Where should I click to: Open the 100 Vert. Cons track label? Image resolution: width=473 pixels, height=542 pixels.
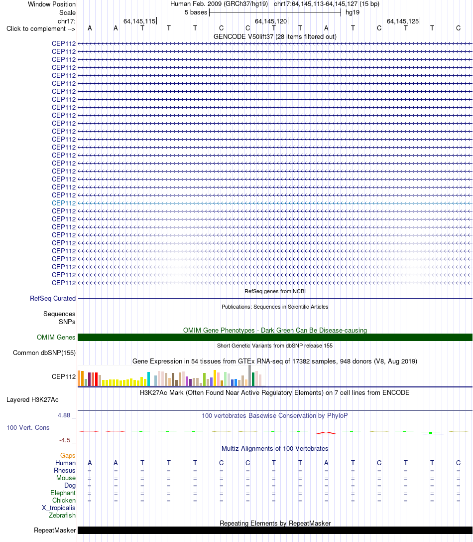point(28,428)
